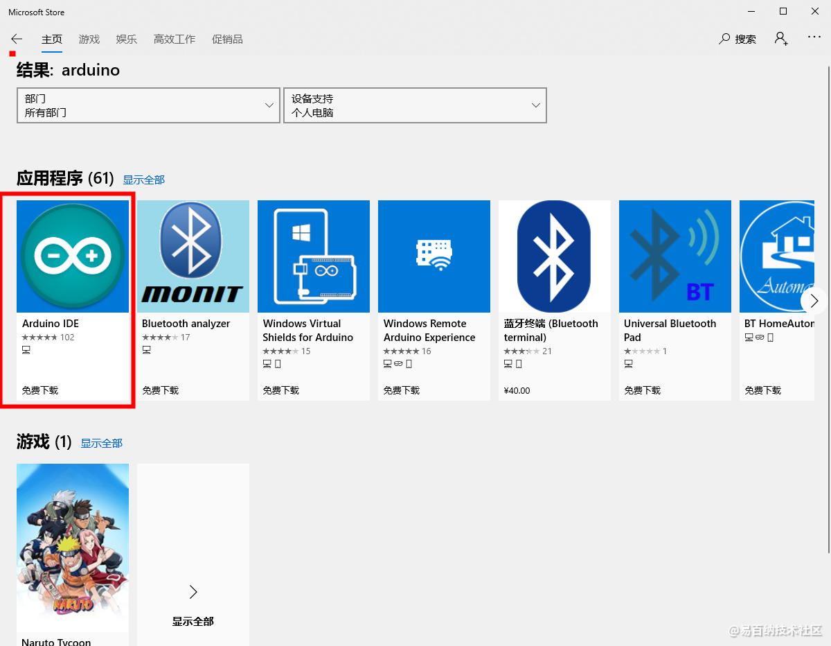This screenshot has height=646, width=831.
Task: Minimize the Microsoft Store window
Action: click(751, 11)
